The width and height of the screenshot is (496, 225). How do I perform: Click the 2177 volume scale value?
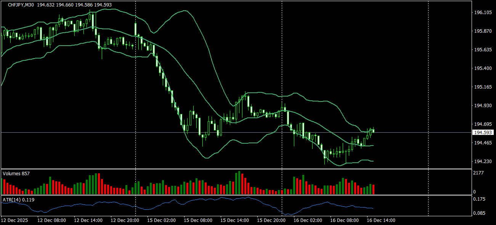click(x=478, y=173)
